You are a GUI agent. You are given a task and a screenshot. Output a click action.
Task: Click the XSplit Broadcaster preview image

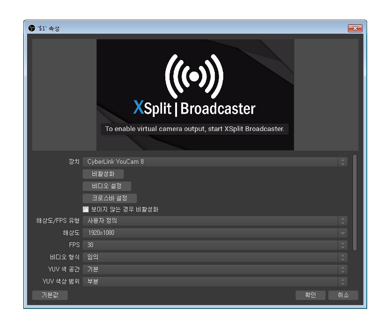[x=195, y=95]
